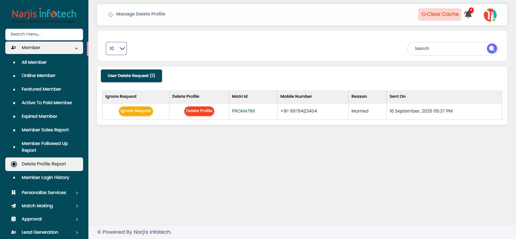
Task: Click the Personalize Services bookmark icon
Action: point(14,193)
